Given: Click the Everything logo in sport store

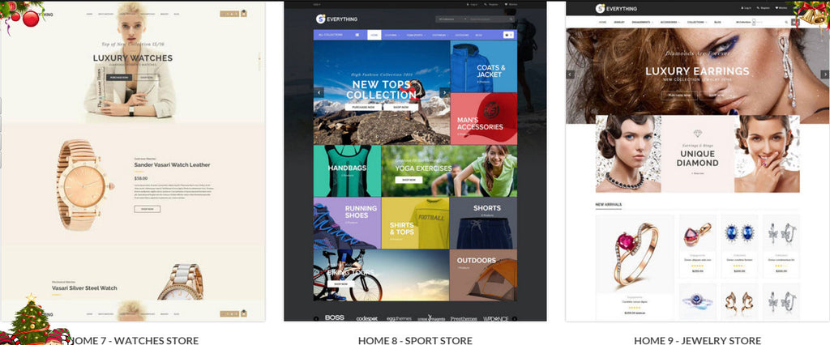Looking at the screenshot, I should pos(336,19).
